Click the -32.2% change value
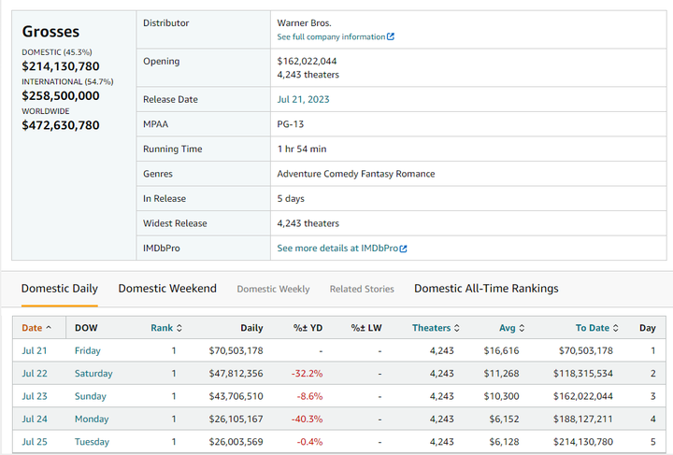The height and width of the screenshot is (455, 673). coord(307,374)
